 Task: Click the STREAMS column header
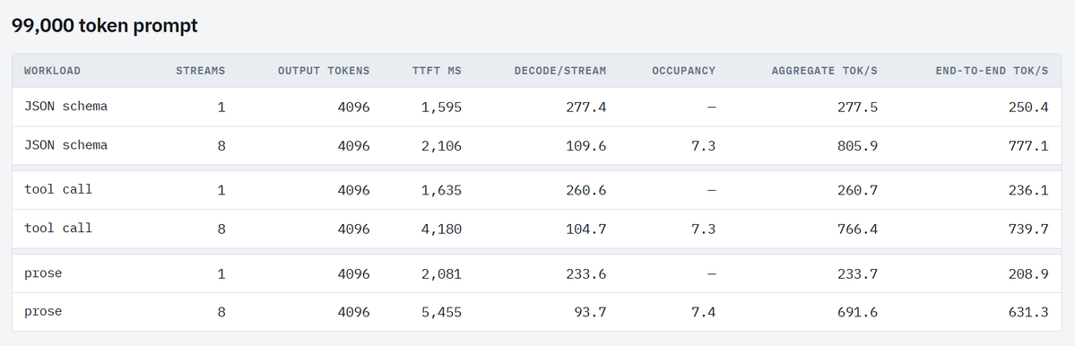pos(200,71)
